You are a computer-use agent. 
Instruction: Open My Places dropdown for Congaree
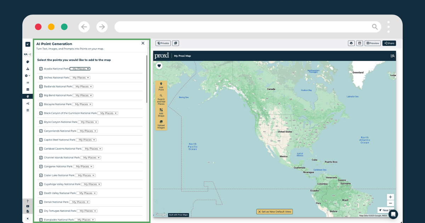[83, 166]
